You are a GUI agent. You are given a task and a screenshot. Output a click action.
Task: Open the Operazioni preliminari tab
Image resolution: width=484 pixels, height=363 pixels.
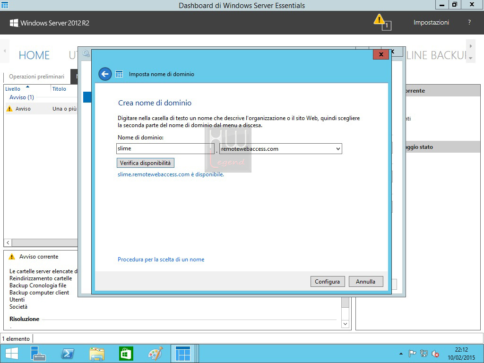point(37,77)
